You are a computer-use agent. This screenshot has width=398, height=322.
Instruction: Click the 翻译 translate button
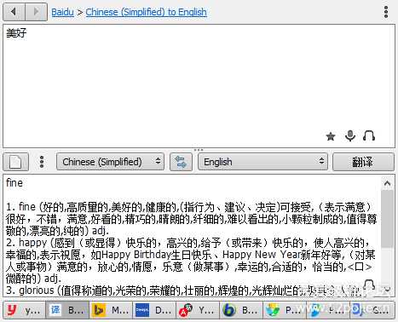(363, 162)
